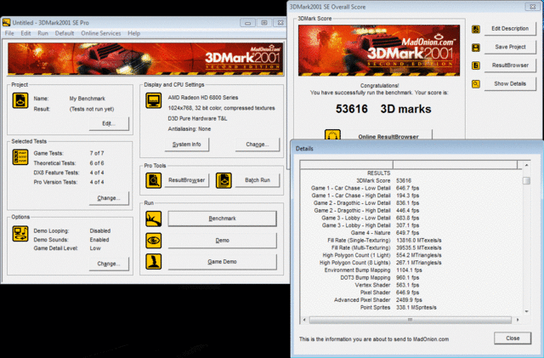Click the Online ResultBrowser icon
Screen dimensions: 544x358
click(332, 134)
